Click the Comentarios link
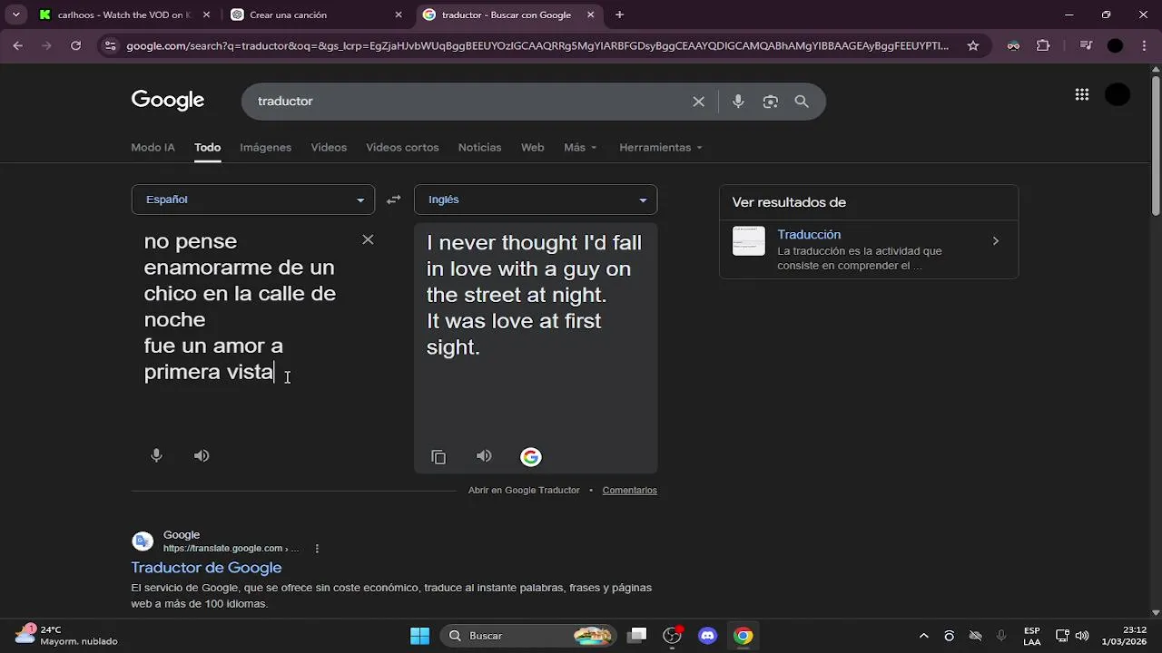The image size is (1162, 653). point(629,490)
